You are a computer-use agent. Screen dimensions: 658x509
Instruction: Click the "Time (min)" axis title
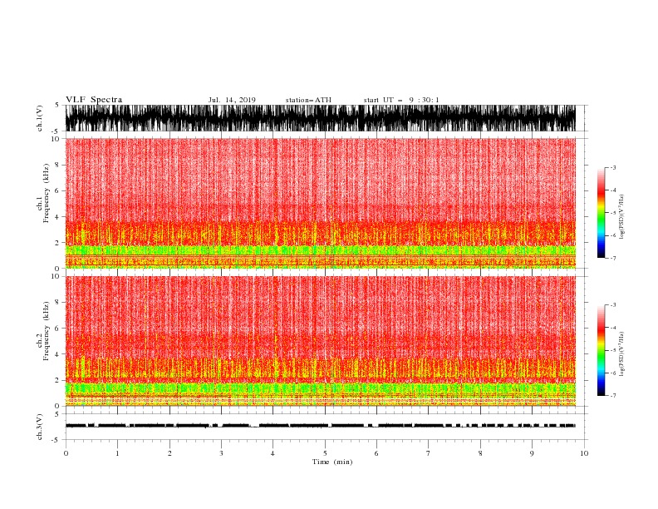click(x=332, y=462)
